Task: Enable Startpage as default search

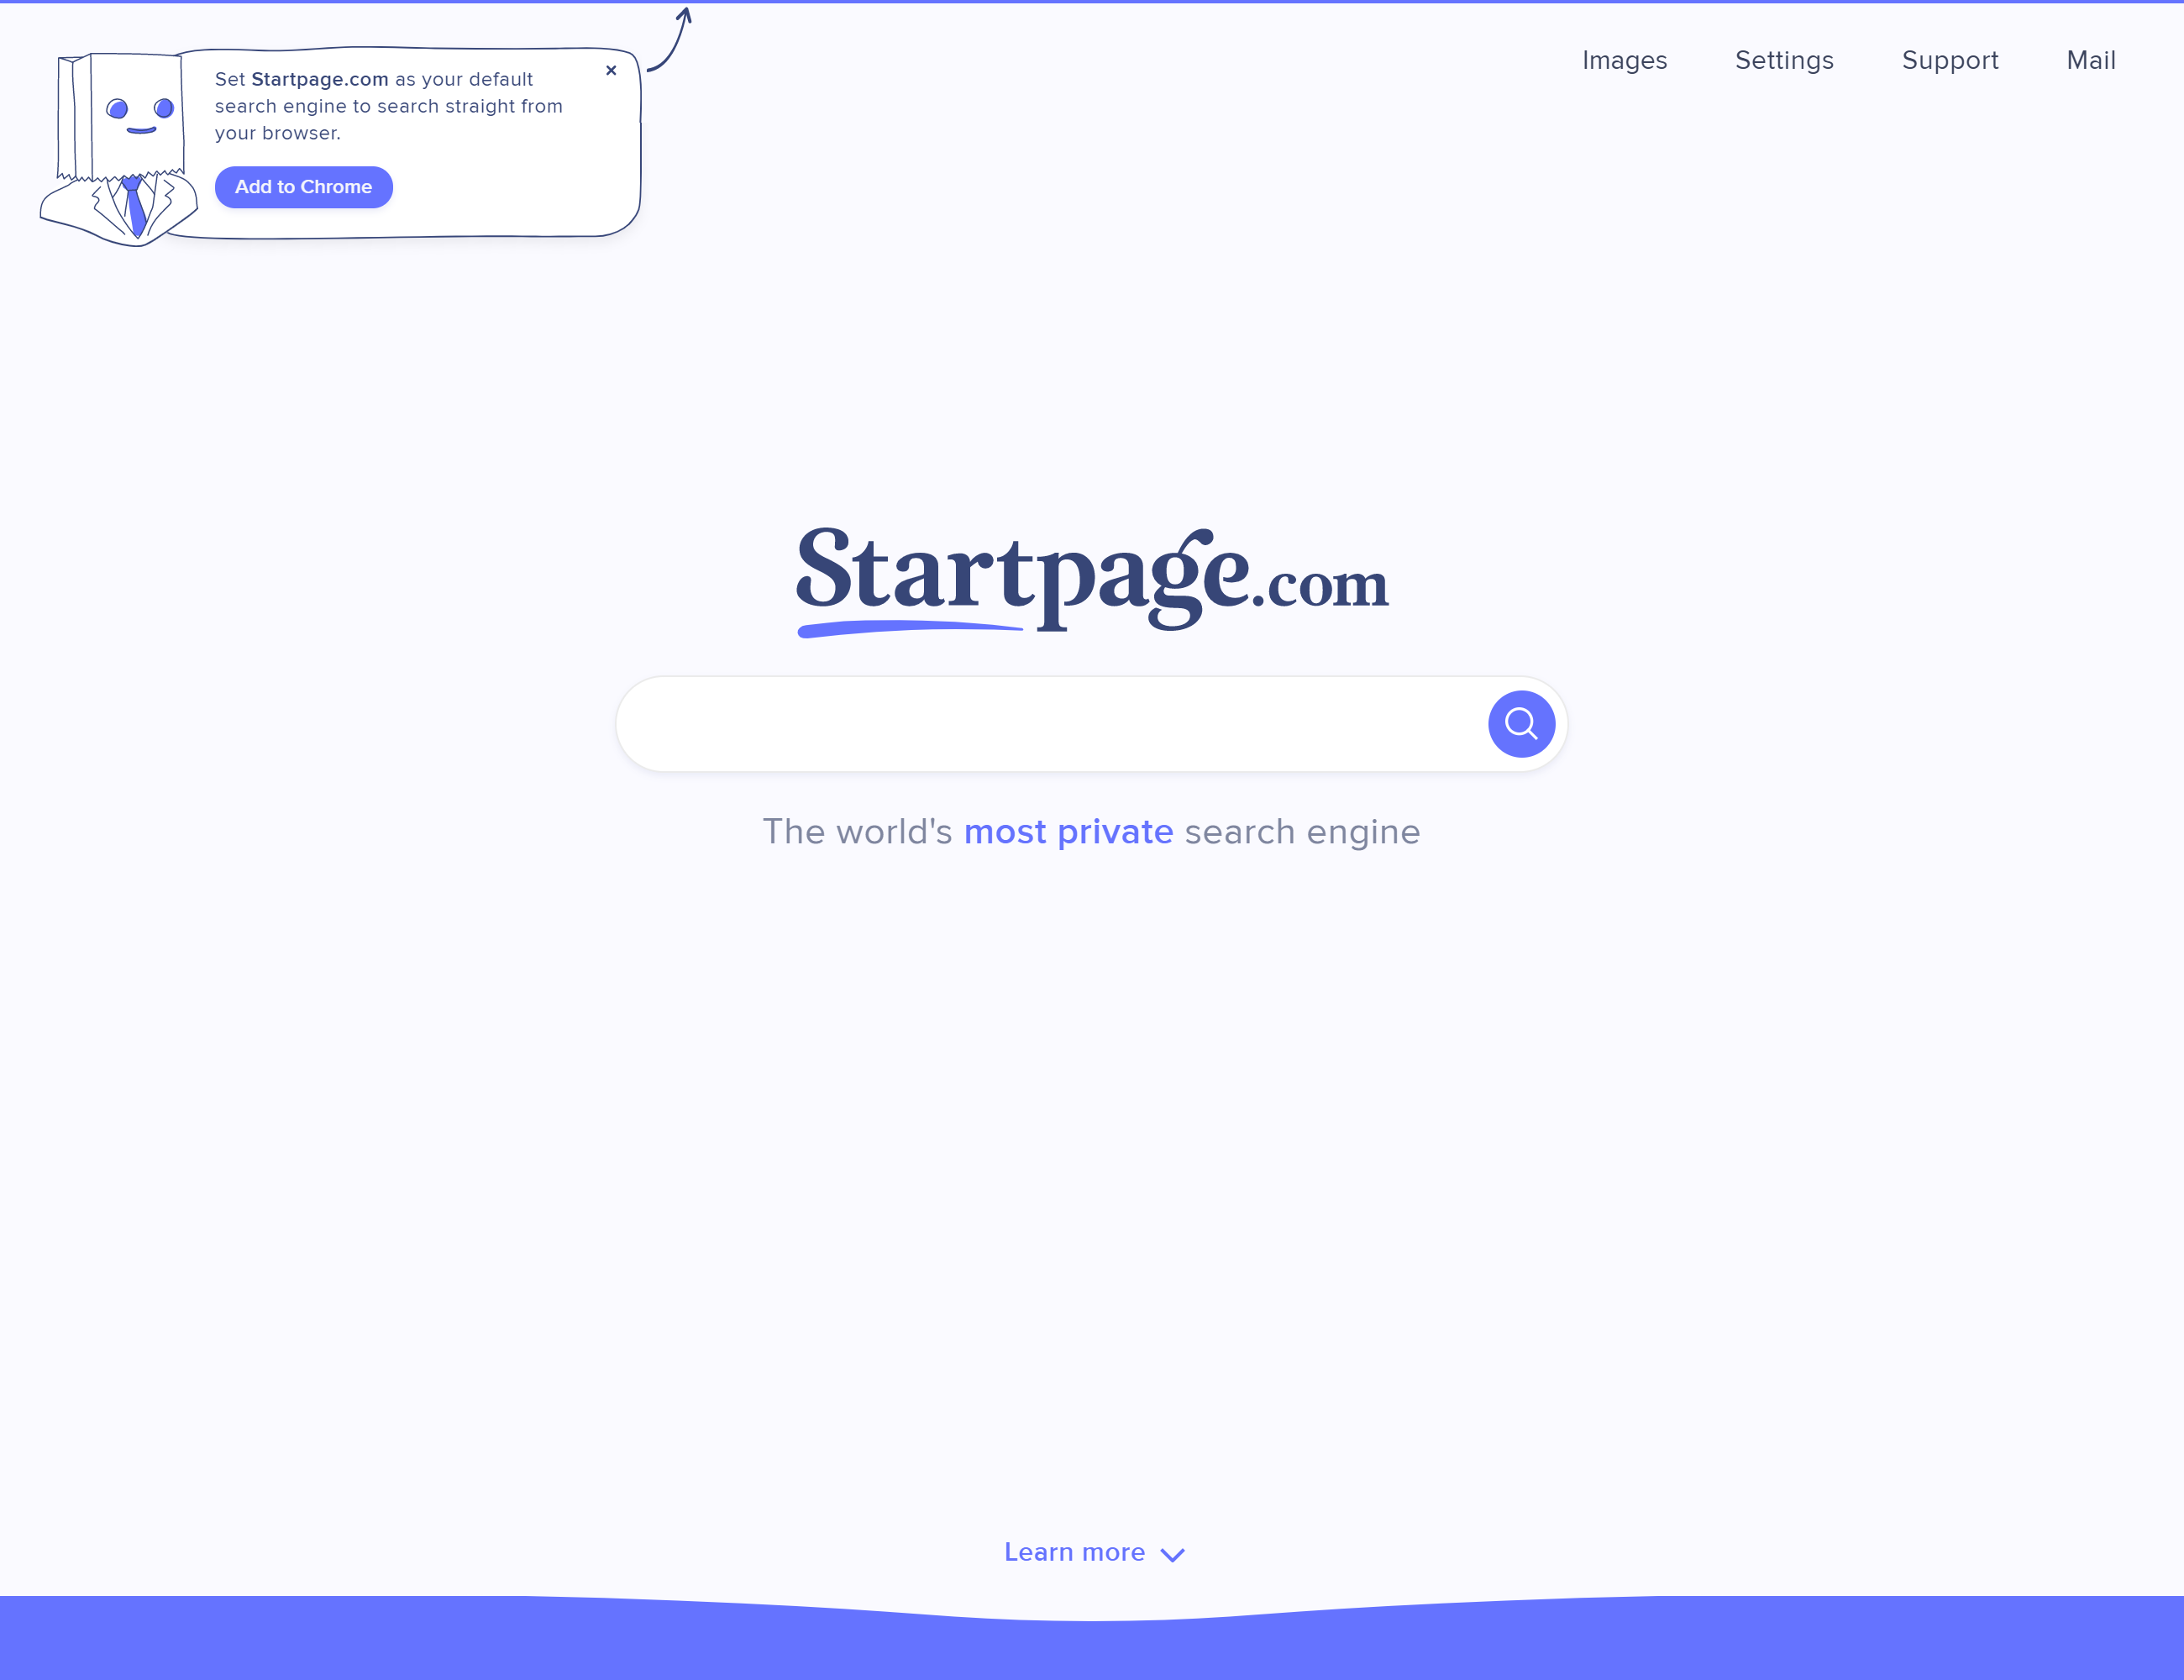Action: [303, 186]
